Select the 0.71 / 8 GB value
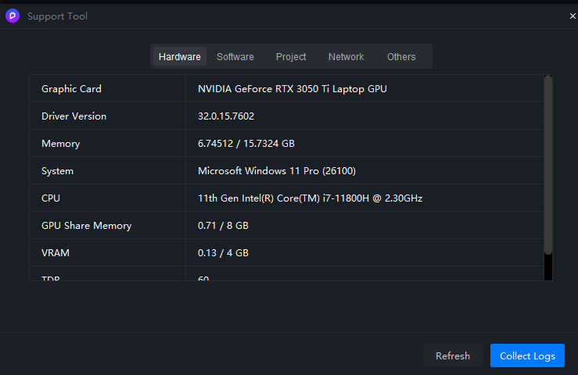This screenshot has height=375, width=578. (223, 226)
